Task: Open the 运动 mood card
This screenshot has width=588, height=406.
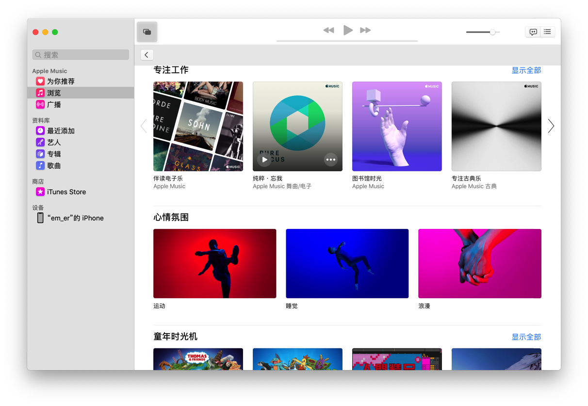Action: 214,263
